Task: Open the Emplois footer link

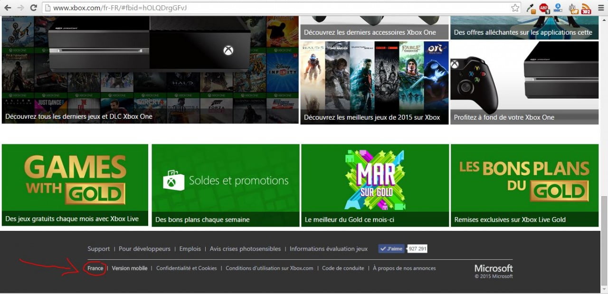Action: pyautogui.click(x=190, y=249)
